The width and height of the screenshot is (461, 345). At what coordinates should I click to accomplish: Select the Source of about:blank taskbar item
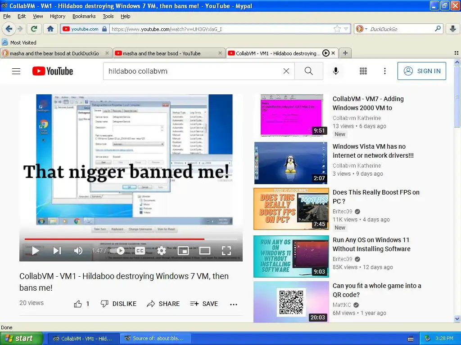[x=155, y=339]
